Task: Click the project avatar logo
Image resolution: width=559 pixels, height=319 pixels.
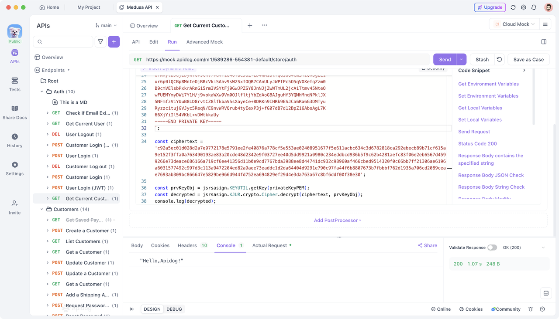Action: (x=14, y=31)
